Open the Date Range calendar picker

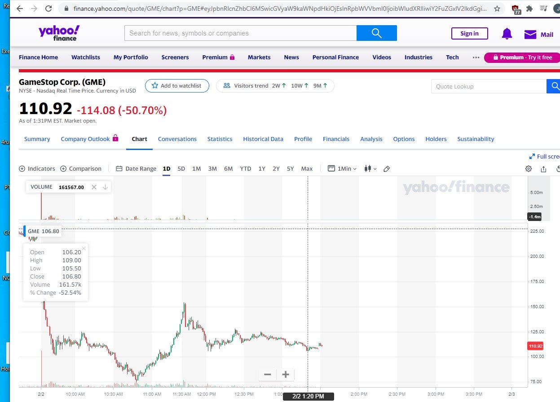click(136, 169)
